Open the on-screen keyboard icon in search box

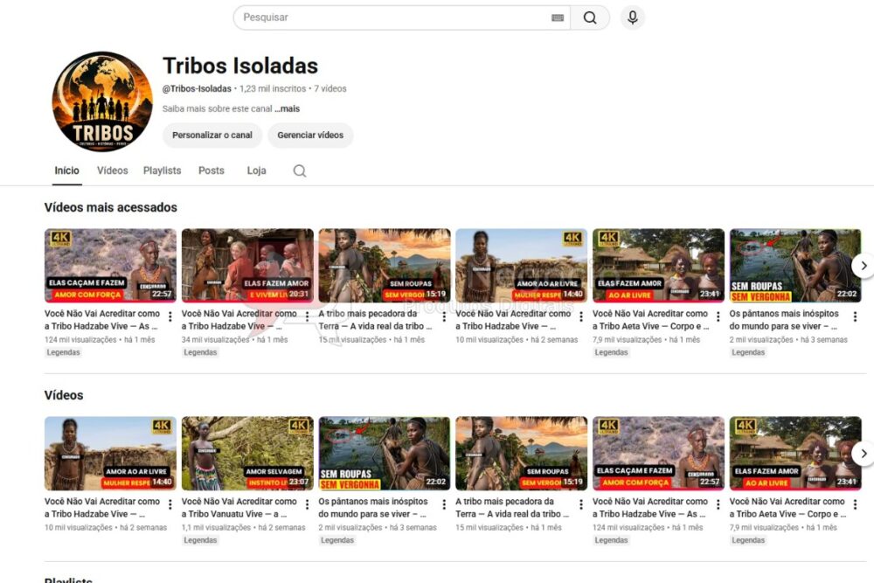558,17
